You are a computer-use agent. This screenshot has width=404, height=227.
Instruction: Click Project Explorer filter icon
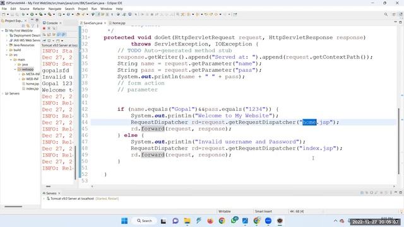(33, 26)
